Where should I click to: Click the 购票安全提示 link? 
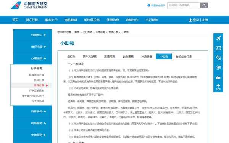158,5
